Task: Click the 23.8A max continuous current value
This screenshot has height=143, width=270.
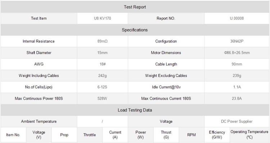Action: tap(237, 99)
